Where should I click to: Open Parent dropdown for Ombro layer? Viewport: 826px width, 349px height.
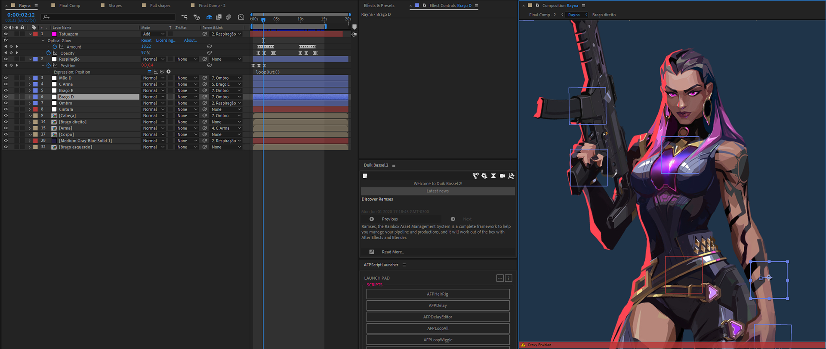click(x=226, y=103)
